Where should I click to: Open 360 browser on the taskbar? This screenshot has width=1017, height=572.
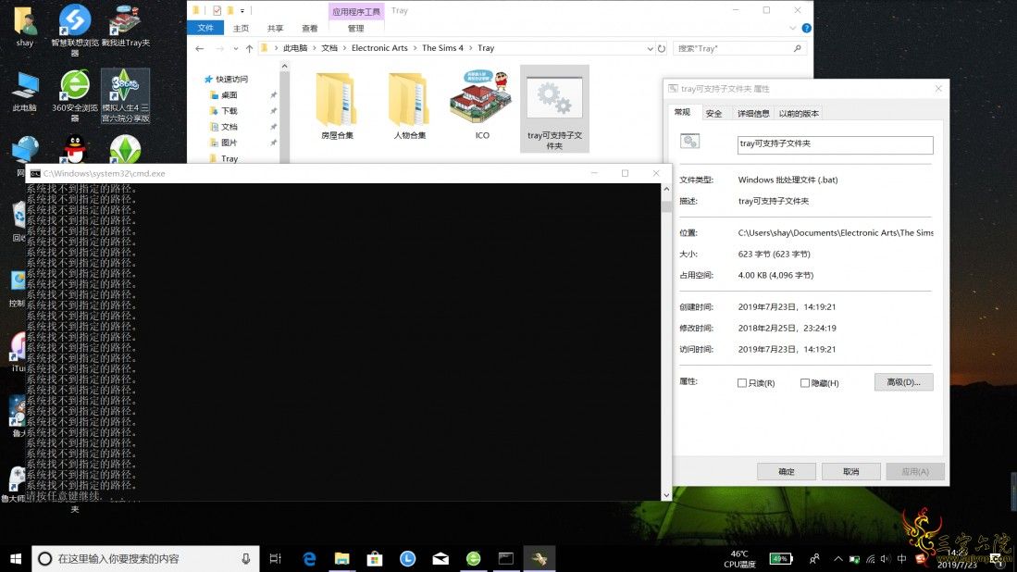474,558
